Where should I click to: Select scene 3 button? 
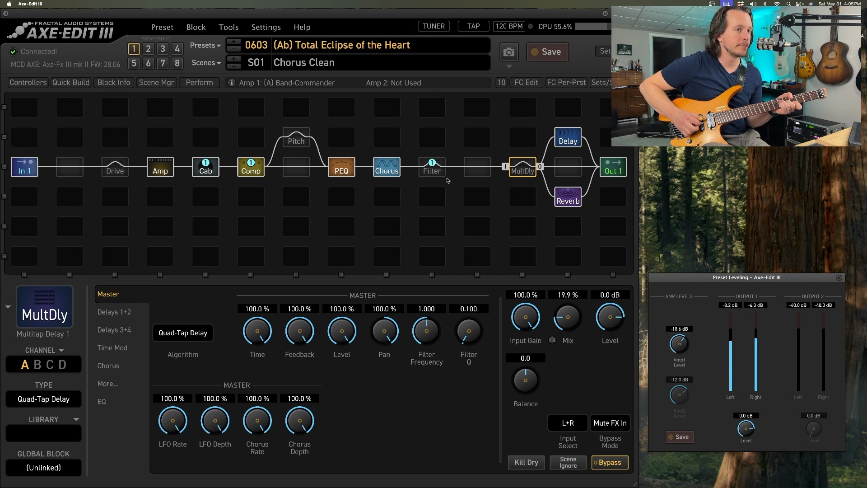(163, 49)
